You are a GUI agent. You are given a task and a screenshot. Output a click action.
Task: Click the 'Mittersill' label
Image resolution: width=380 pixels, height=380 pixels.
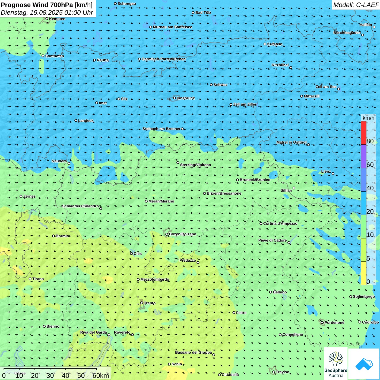pos(312,96)
